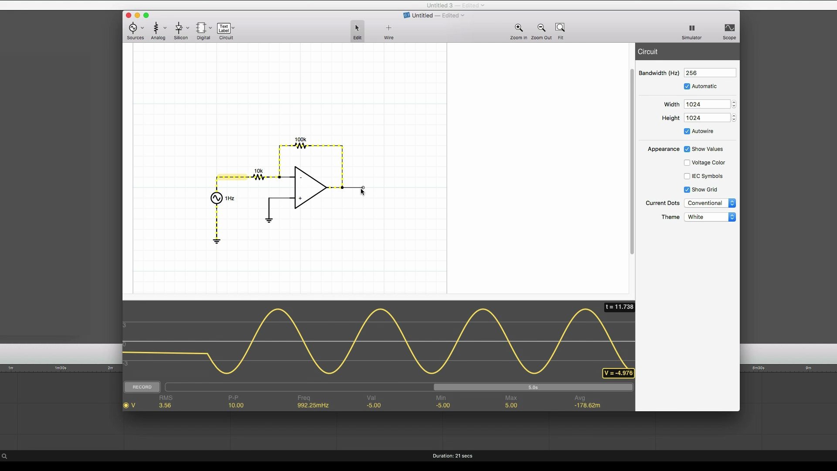The width and height of the screenshot is (837, 471).
Task: Enable the Show Values checkbox
Action: coord(687,149)
